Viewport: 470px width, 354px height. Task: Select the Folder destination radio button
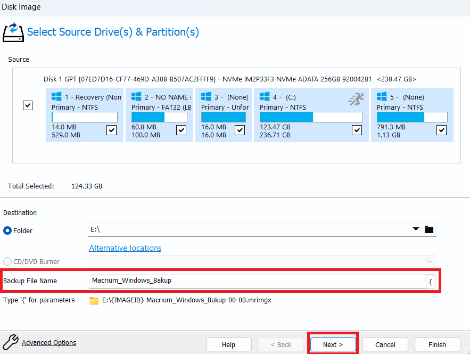(x=7, y=230)
